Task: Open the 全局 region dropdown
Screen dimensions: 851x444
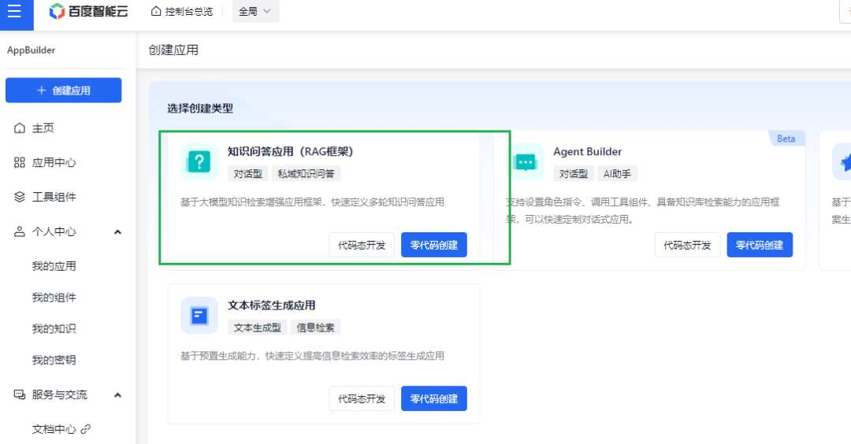Action: (x=255, y=11)
